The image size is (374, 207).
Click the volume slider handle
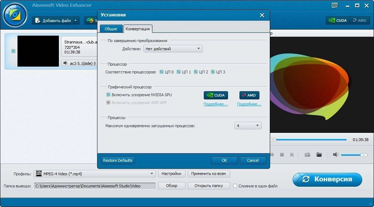[x=364, y=155]
